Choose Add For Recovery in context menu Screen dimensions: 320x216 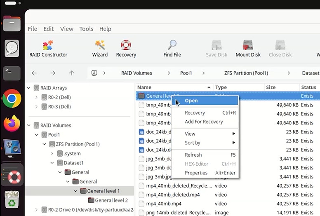point(205,122)
